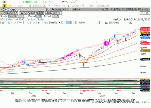The image size is (151, 108).
Task: Click the red 10690.59 axis label
Action: 145,43
